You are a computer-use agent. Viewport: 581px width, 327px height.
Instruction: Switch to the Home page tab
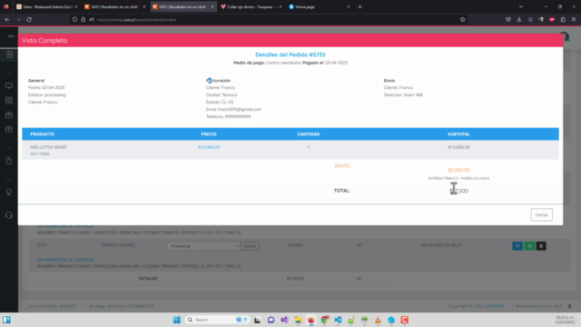click(x=319, y=6)
